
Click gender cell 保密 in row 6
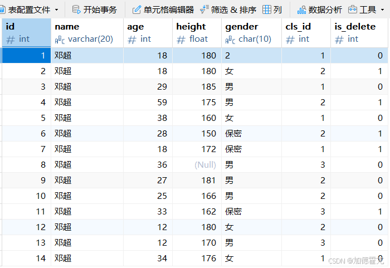(x=251, y=133)
